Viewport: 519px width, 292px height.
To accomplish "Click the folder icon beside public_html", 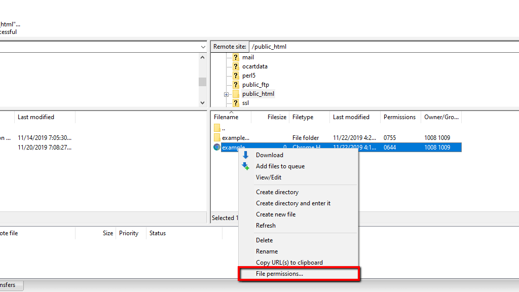I will click(236, 94).
